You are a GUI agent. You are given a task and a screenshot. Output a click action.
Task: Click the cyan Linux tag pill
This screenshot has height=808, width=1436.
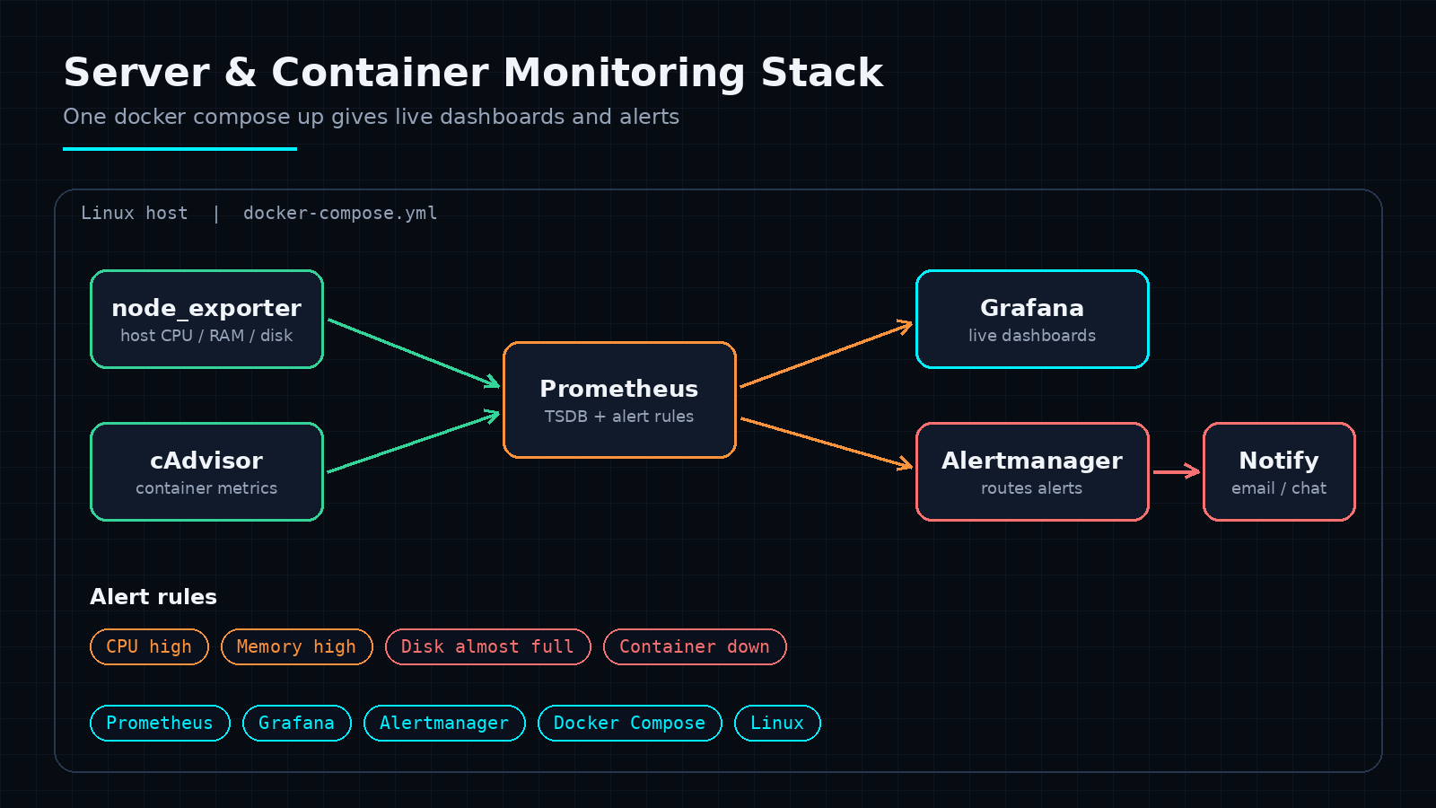(x=777, y=723)
